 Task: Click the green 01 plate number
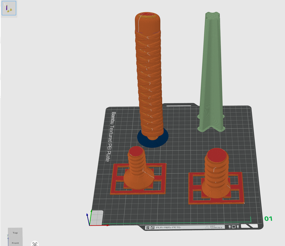point(268,219)
